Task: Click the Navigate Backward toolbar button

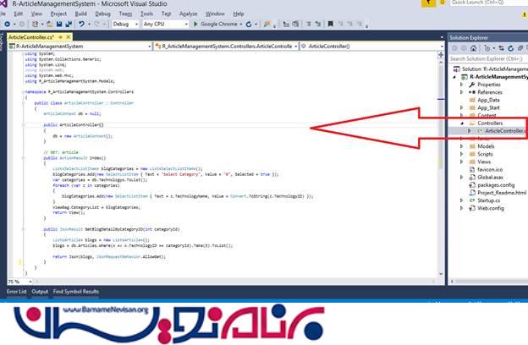Action: (7, 25)
